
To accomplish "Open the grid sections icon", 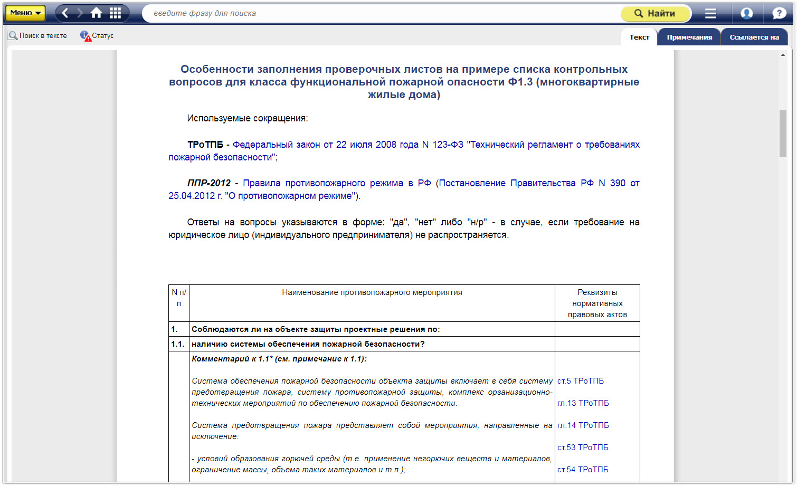I will tap(115, 13).
